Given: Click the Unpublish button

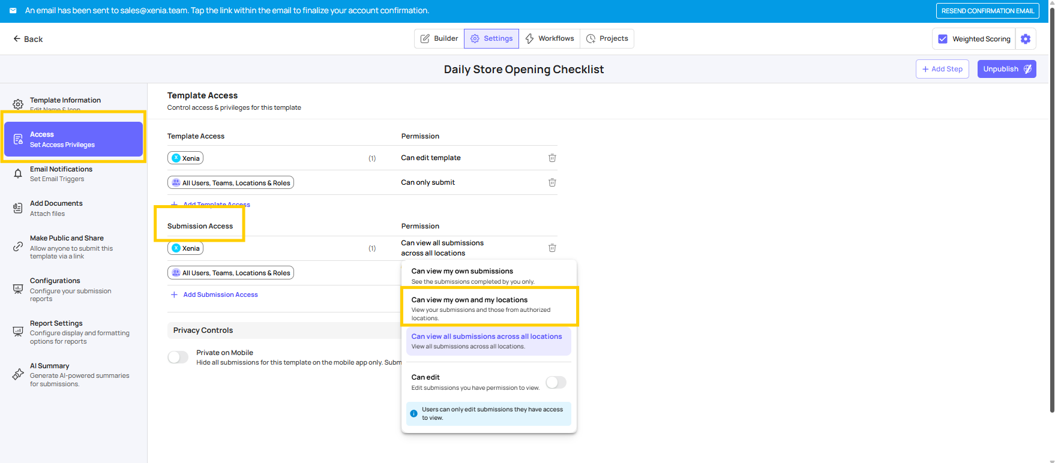Looking at the screenshot, I should 1006,69.
